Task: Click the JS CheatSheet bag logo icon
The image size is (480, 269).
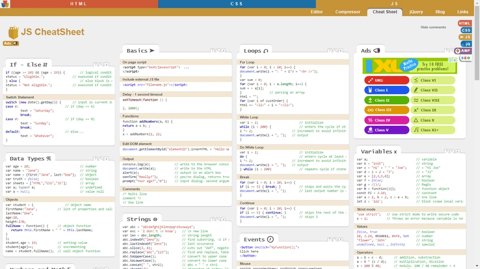Action: pos(13,32)
